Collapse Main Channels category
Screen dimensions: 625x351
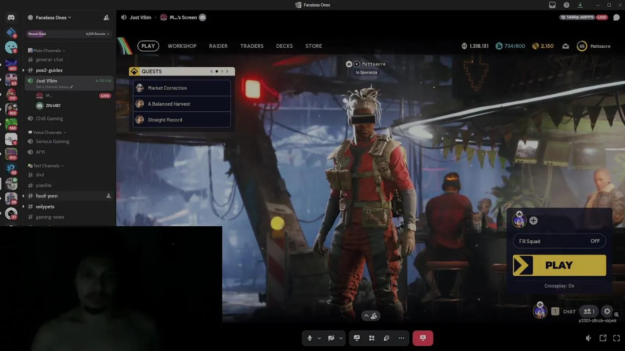pyautogui.click(x=47, y=51)
